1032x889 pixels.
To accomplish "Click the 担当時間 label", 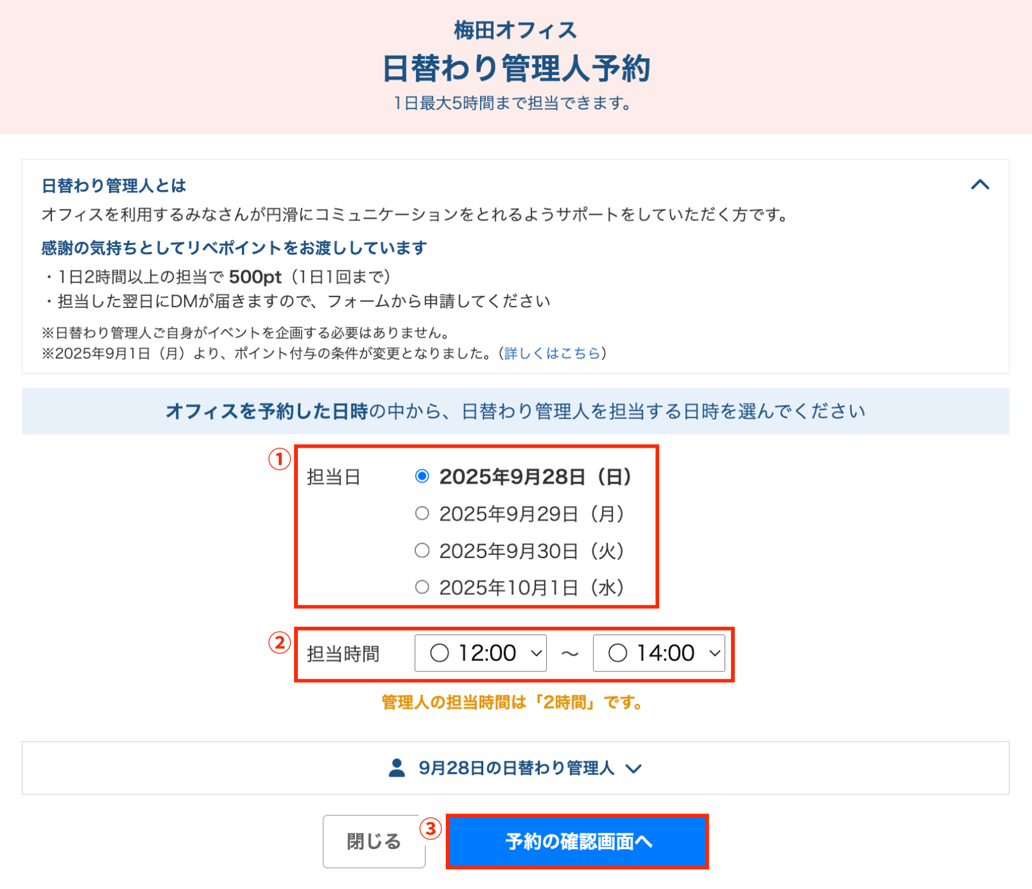I will point(342,653).
